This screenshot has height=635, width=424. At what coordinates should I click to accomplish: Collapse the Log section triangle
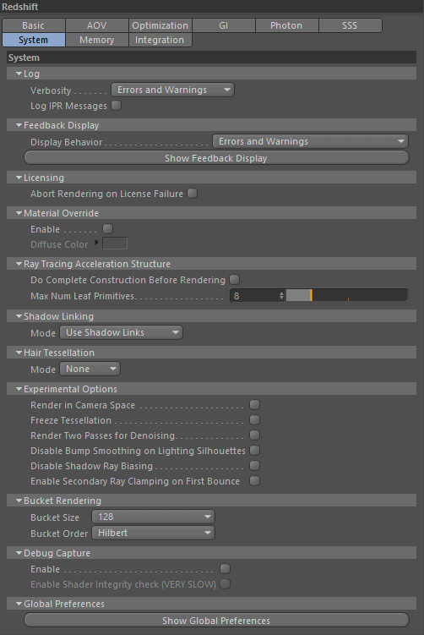click(x=19, y=74)
